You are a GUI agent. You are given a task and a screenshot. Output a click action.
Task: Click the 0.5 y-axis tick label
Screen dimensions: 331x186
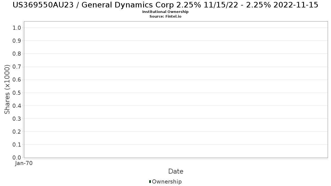point(17,93)
